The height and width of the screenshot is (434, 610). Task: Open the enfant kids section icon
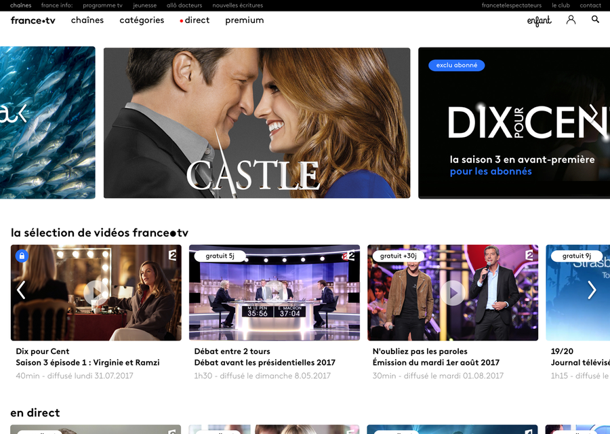[539, 20]
